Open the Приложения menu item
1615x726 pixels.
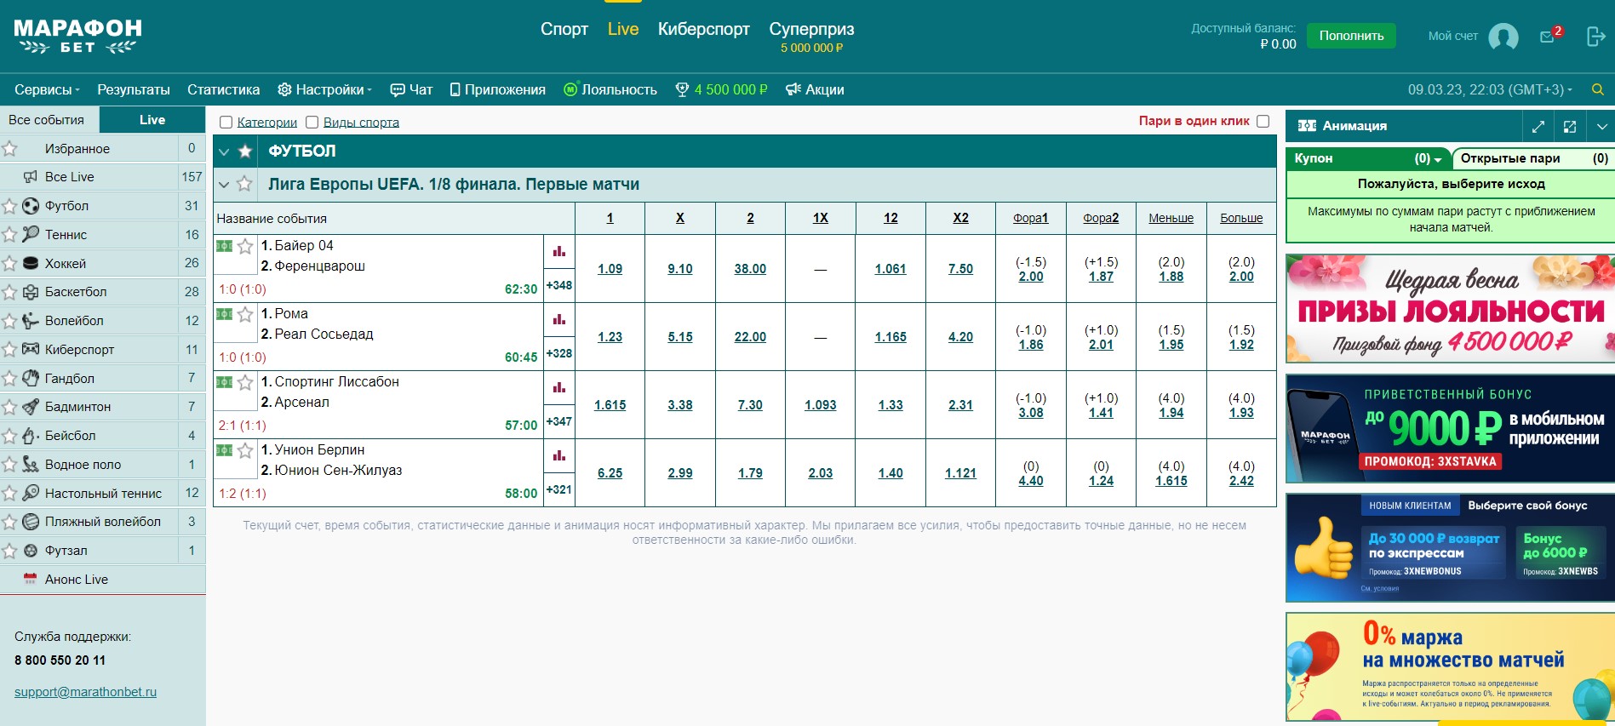[x=497, y=89]
